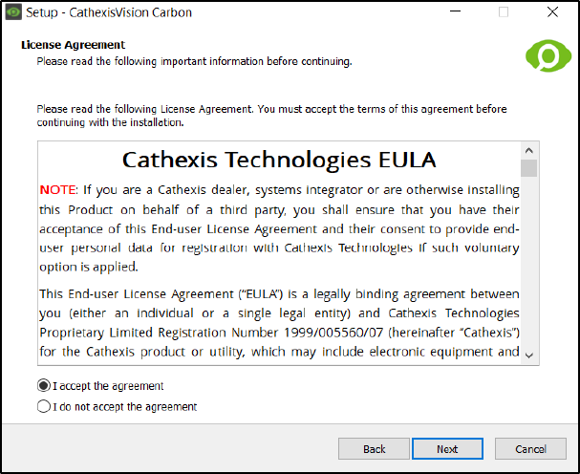580x474 pixels.
Task: Click the 'I accept the agreement' label text
Action: tap(108, 386)
